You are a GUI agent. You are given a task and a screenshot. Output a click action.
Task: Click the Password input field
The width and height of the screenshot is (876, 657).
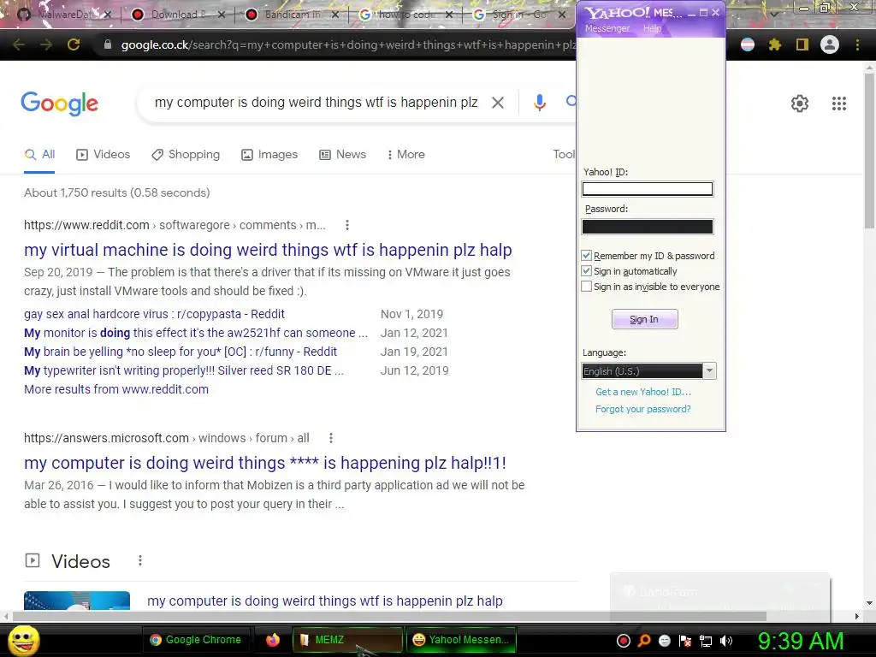point(648,226)
